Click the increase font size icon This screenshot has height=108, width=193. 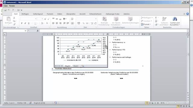point(45,19)
